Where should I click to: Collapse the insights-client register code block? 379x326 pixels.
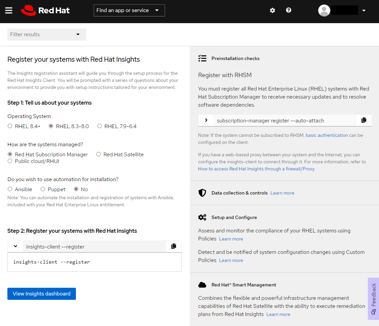tap(15, 247)
